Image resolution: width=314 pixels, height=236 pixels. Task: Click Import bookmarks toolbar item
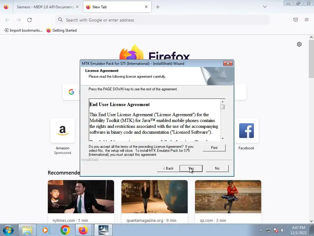(x=23, y=30)
